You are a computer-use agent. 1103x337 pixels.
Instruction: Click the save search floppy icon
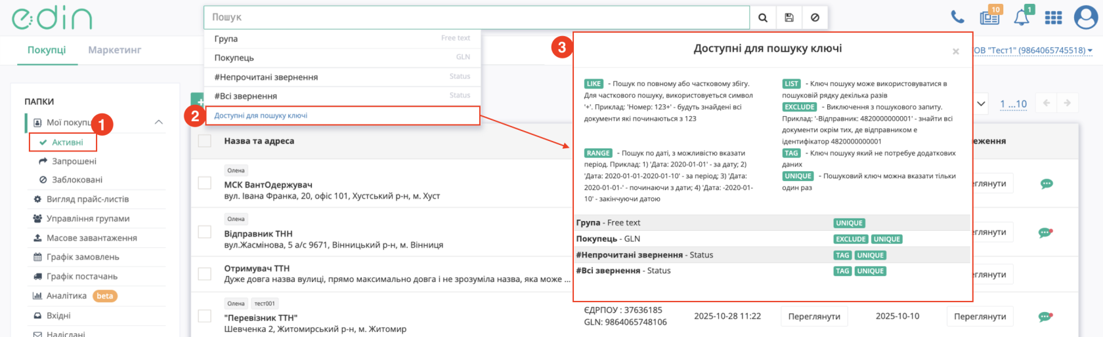coord(789,18)
